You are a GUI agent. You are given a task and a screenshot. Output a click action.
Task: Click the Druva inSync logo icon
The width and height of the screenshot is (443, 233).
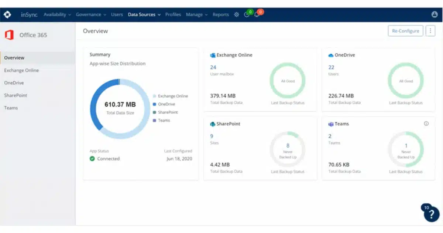[7, 15]
